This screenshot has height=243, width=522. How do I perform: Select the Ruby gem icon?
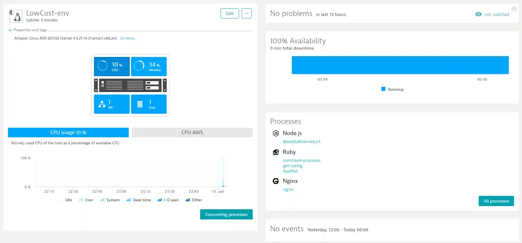click(x=276, y=152)
